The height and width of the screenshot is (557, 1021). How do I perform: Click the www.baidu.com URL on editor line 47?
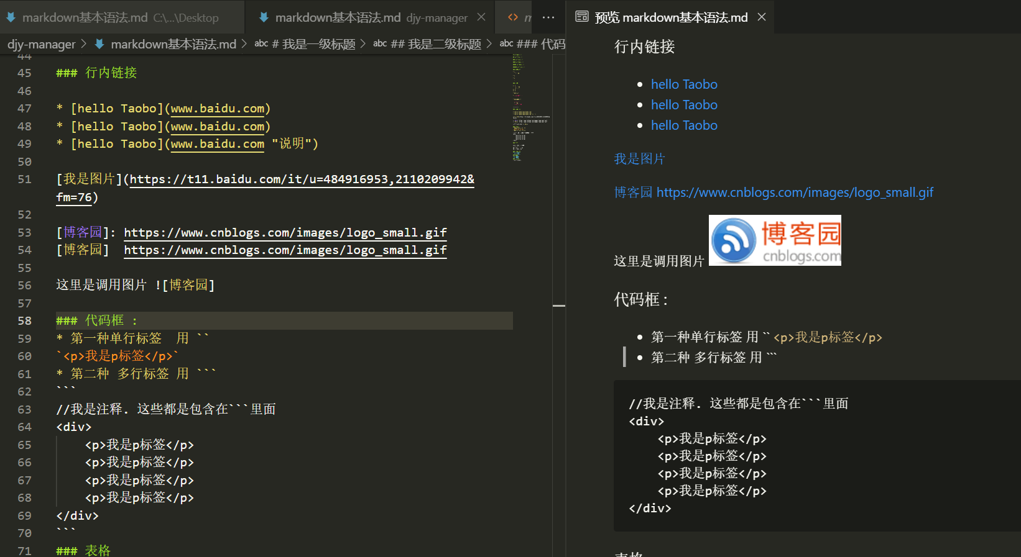pos(218,109)
